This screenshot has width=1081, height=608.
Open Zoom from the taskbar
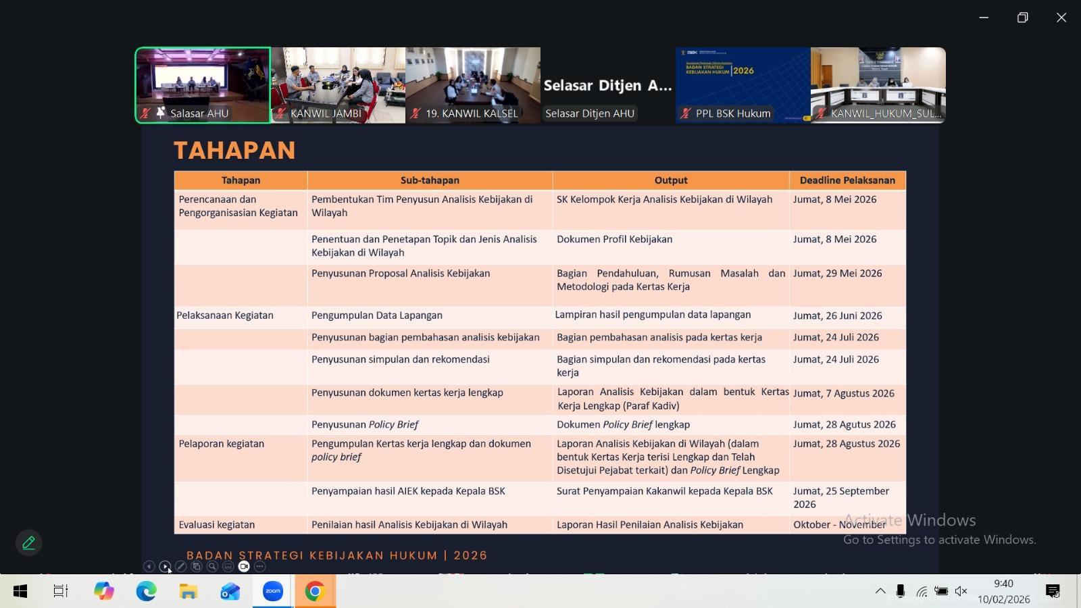273,591
